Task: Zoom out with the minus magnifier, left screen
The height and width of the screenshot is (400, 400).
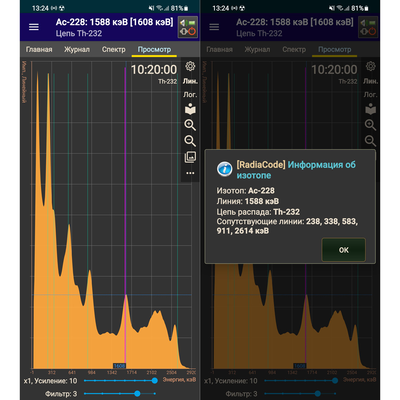Action: [x=190, y=141]
